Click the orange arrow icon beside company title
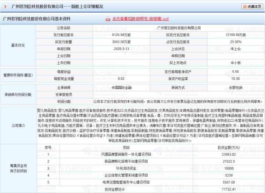 6,7
